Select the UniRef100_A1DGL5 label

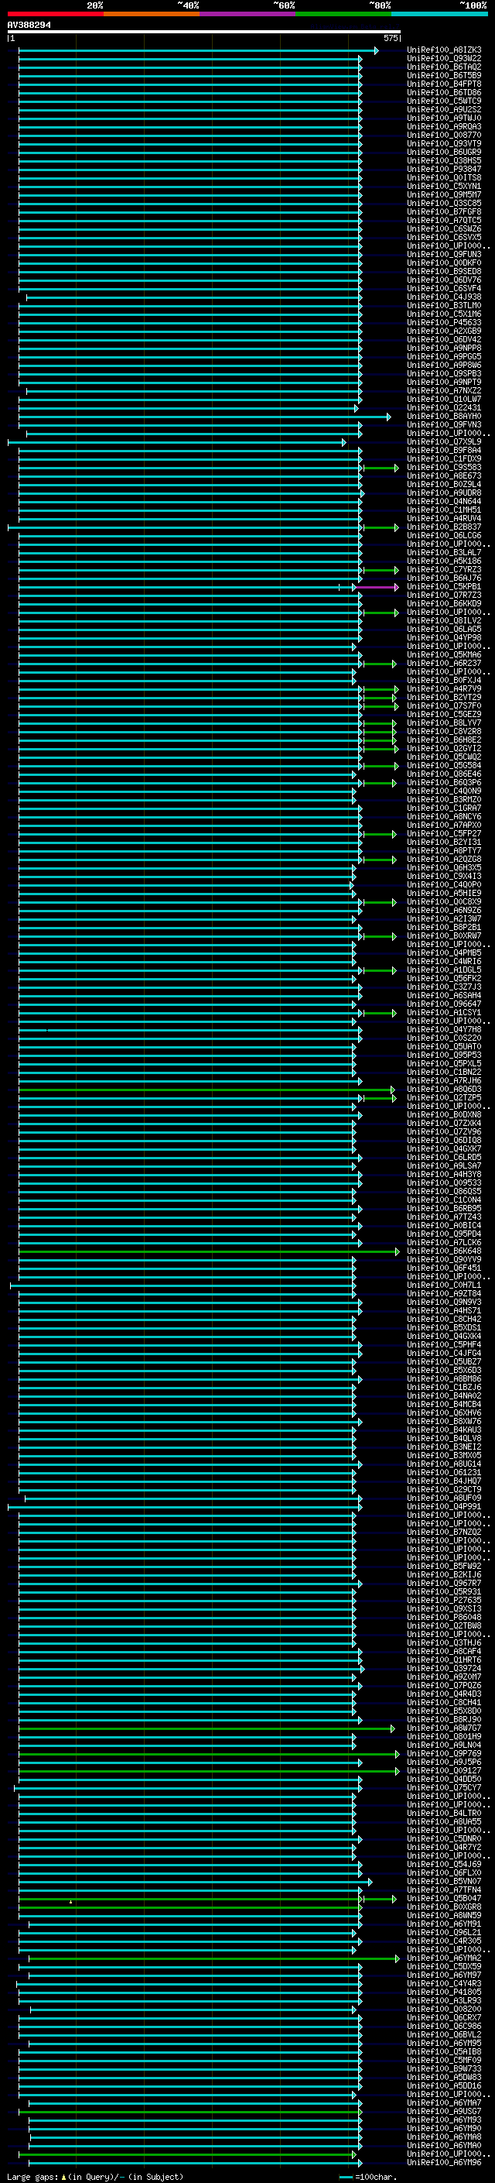[x=444, y=970]
